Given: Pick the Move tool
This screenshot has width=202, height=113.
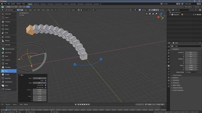Looking at the screenshot, I should tap(9, 25).
